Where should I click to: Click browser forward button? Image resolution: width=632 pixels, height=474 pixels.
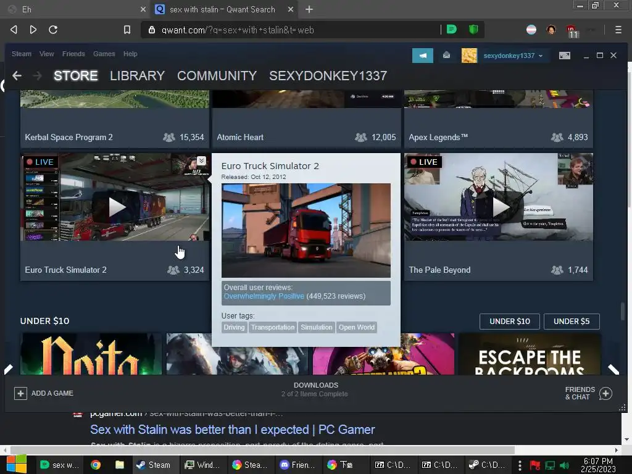click(33, 30)
